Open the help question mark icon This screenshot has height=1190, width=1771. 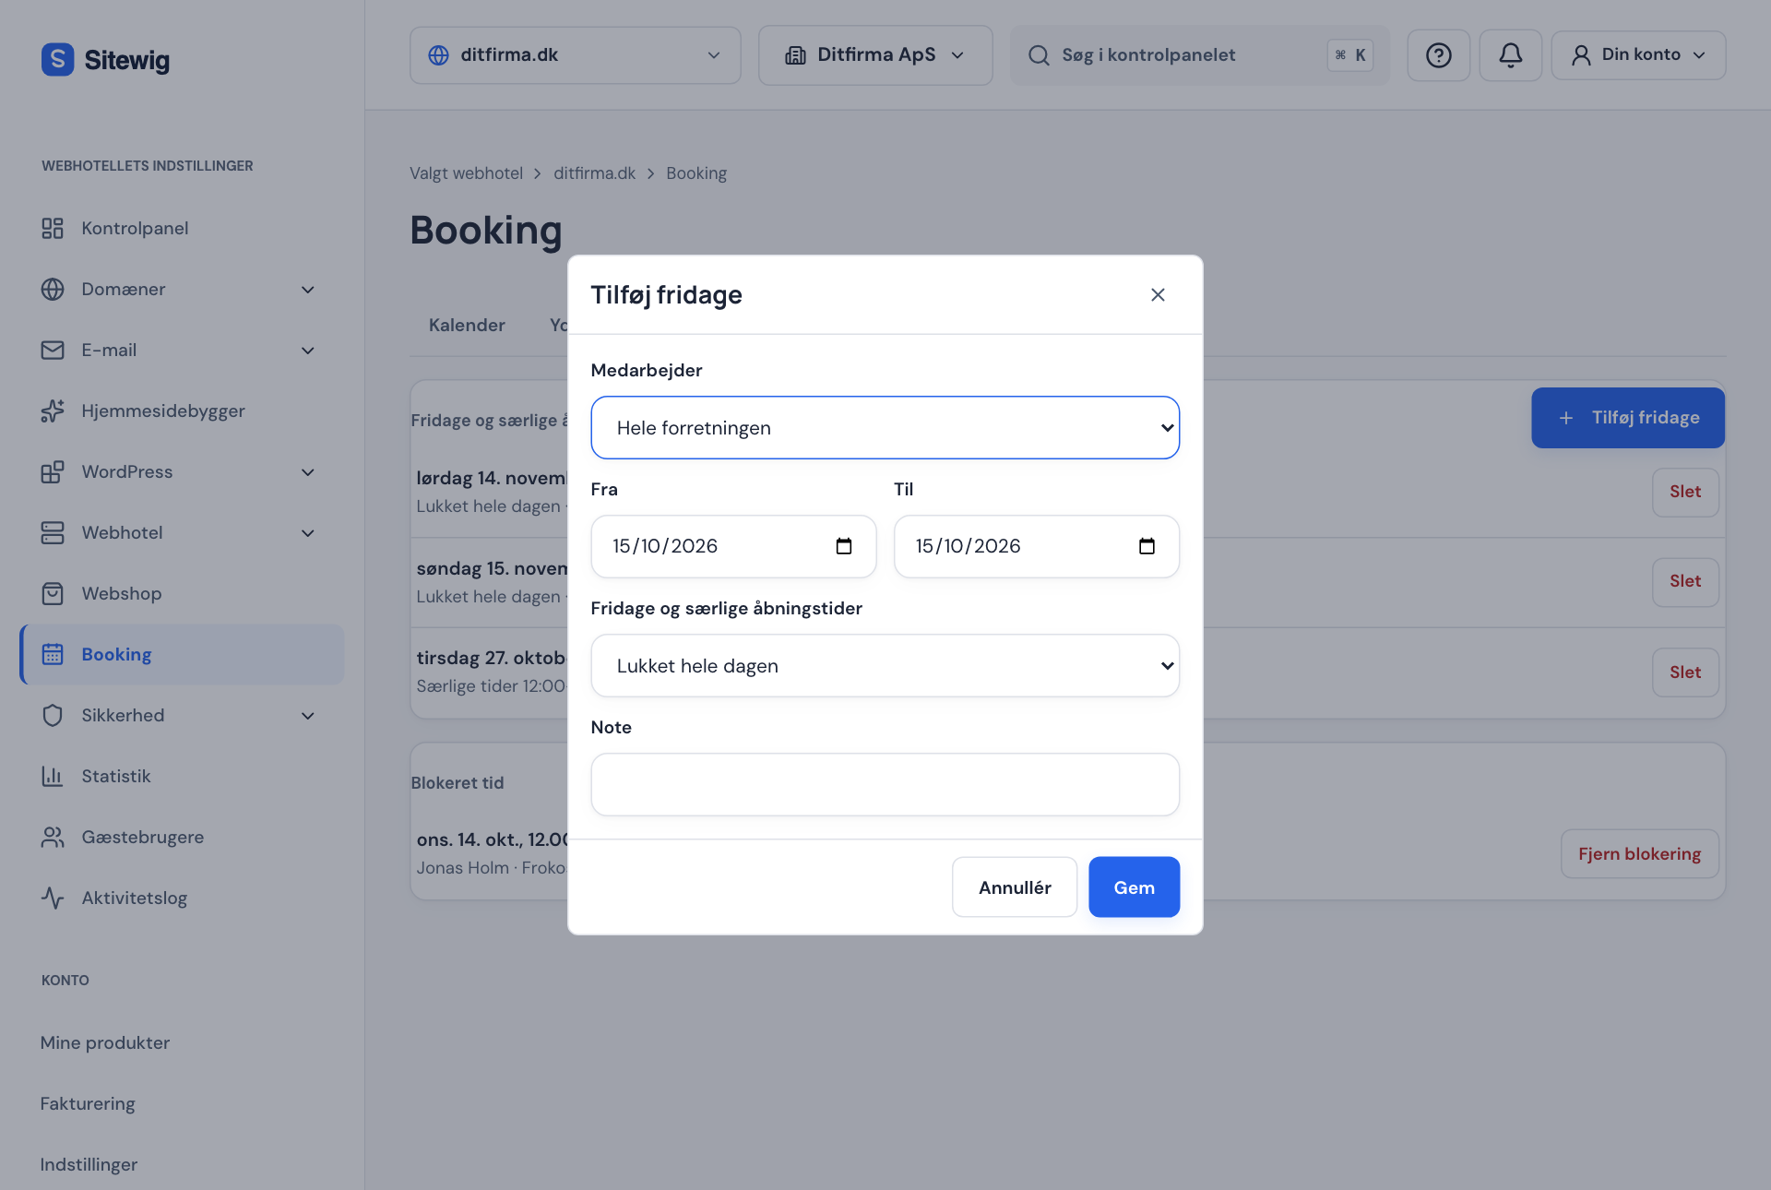1438,55
